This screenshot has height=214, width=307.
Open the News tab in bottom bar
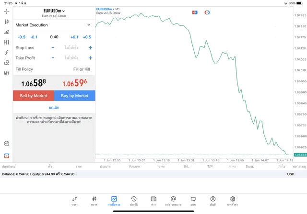153,201
